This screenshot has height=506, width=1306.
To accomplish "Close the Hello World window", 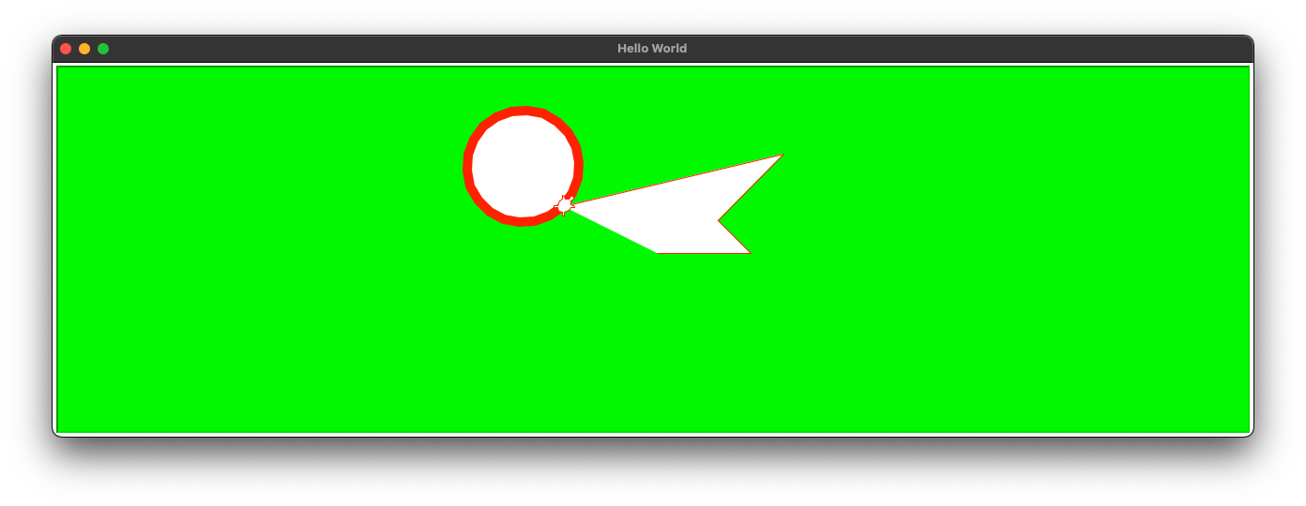I will coord(66,49).
